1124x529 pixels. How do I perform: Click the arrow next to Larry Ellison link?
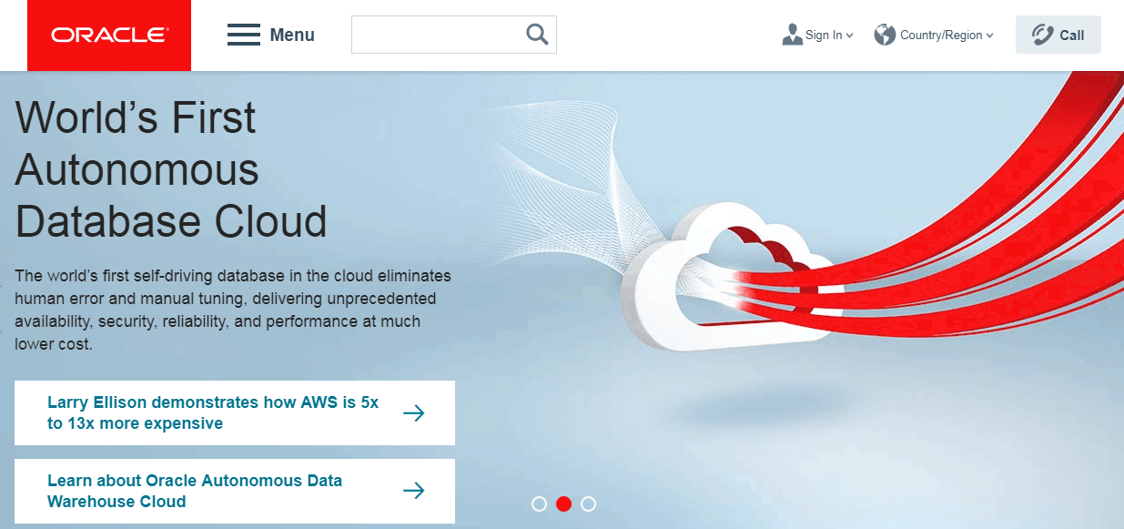414,412
